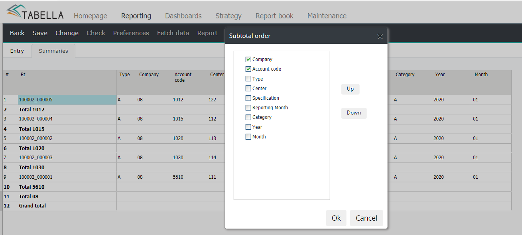This screenshot has width=522, height=235.
Task: Click account code cell 1030
Action: coord(178,158)
